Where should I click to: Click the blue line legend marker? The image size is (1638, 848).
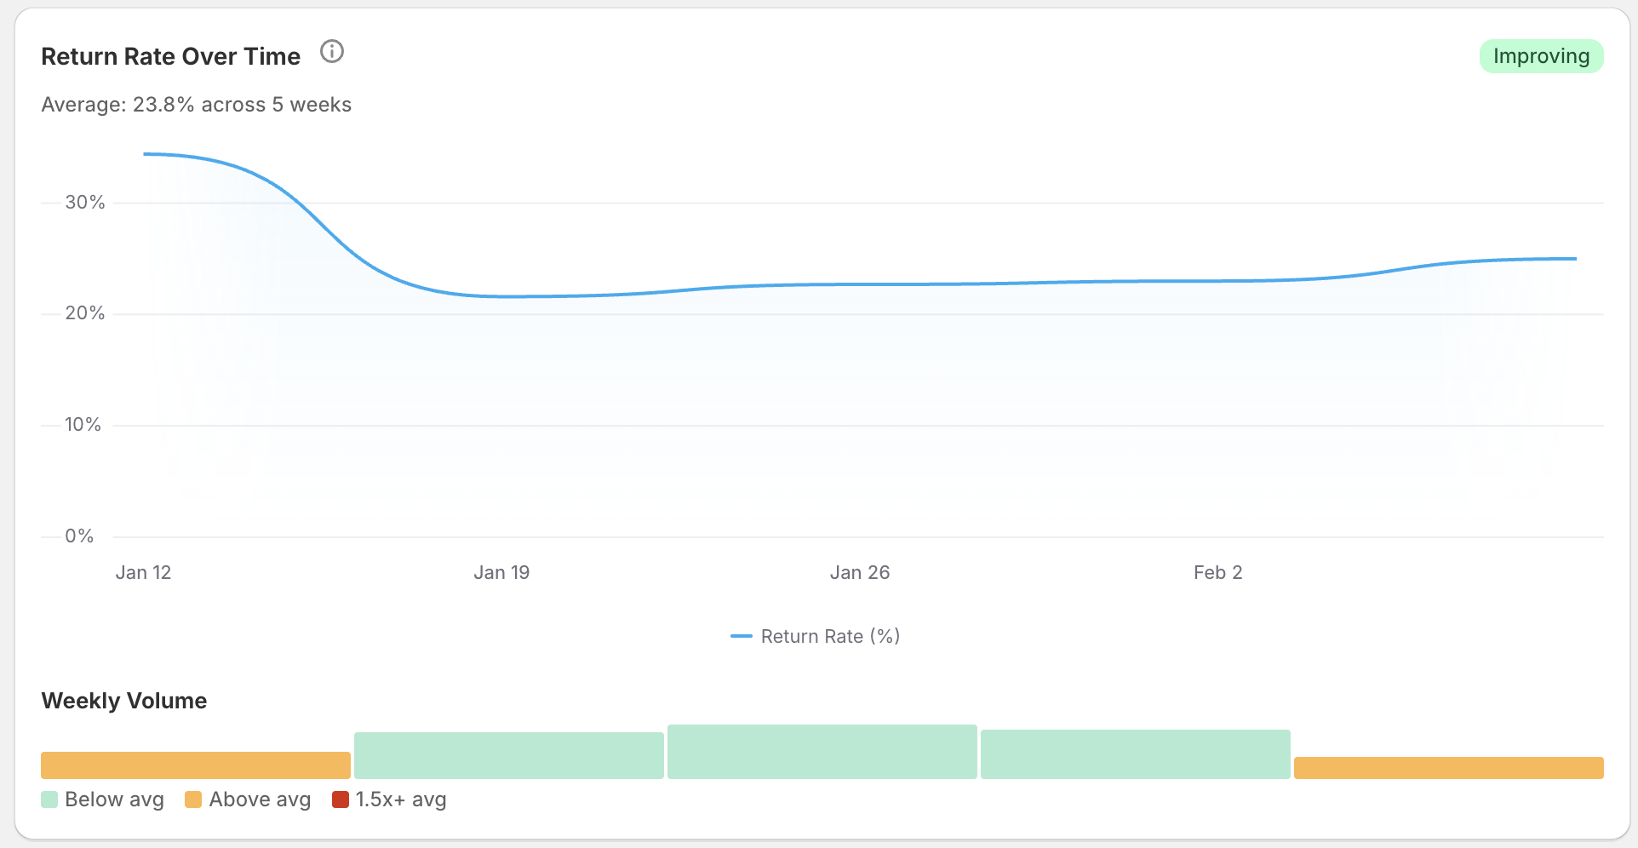coord(741,636)
